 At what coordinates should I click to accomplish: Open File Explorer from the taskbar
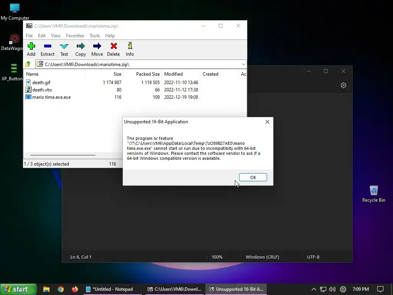click(46, 289)
